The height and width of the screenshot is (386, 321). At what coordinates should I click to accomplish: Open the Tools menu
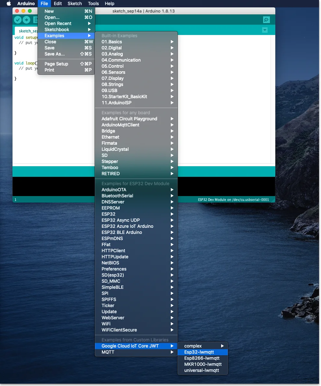coord(93,4)
